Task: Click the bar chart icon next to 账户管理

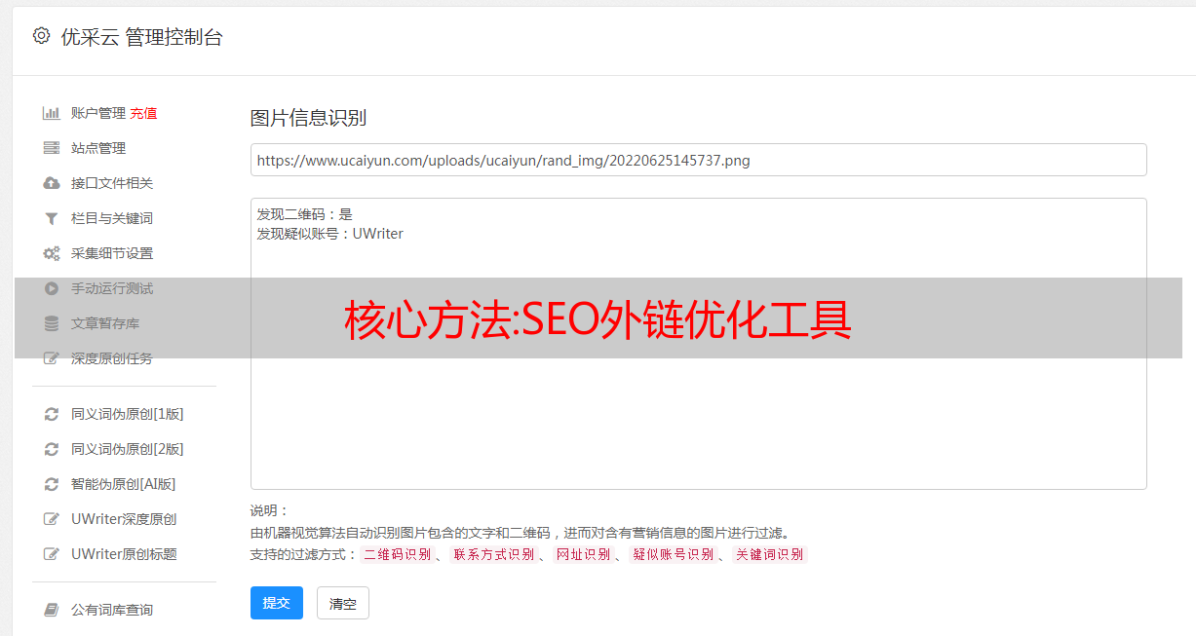Action: point(52,113)
